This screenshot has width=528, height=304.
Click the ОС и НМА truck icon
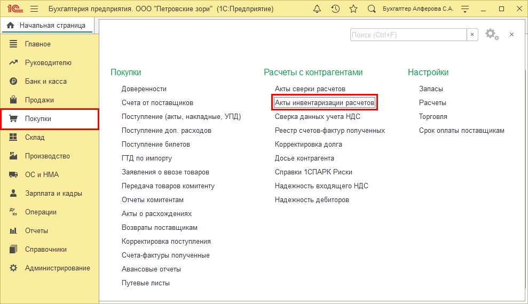pos(13,174)
